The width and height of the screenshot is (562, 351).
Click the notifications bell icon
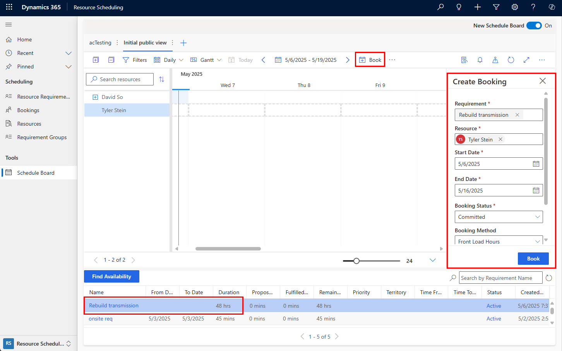[480, 60]
